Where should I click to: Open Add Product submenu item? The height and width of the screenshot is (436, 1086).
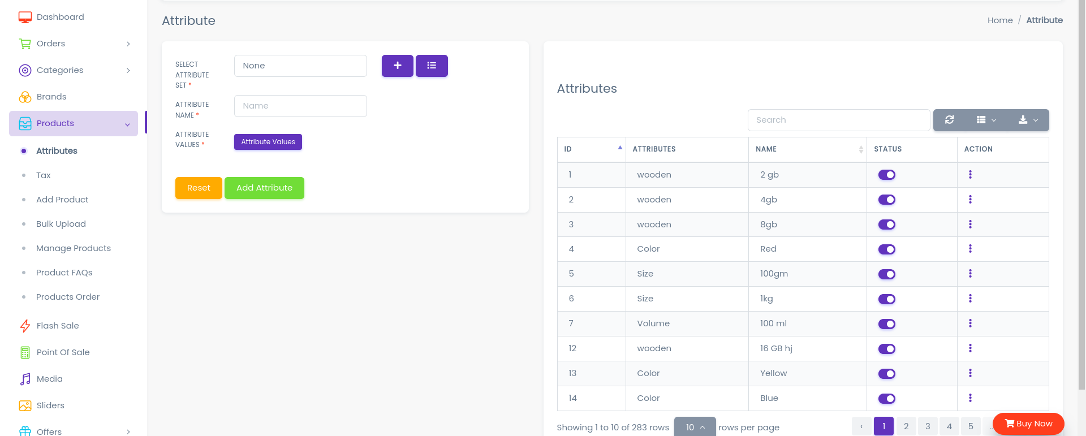pyautogui.click(x=62, y=200)
